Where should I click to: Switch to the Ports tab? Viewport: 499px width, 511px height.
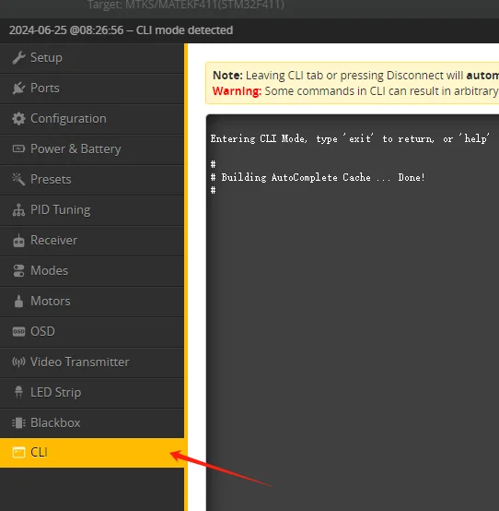(x=92, y=89)
